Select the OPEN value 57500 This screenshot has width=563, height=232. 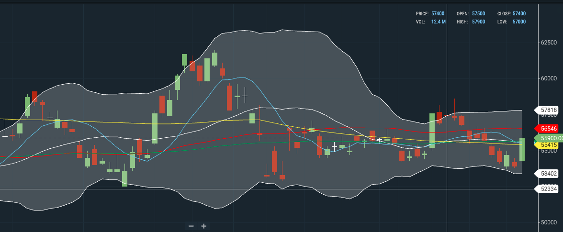(x=478, y=14)
